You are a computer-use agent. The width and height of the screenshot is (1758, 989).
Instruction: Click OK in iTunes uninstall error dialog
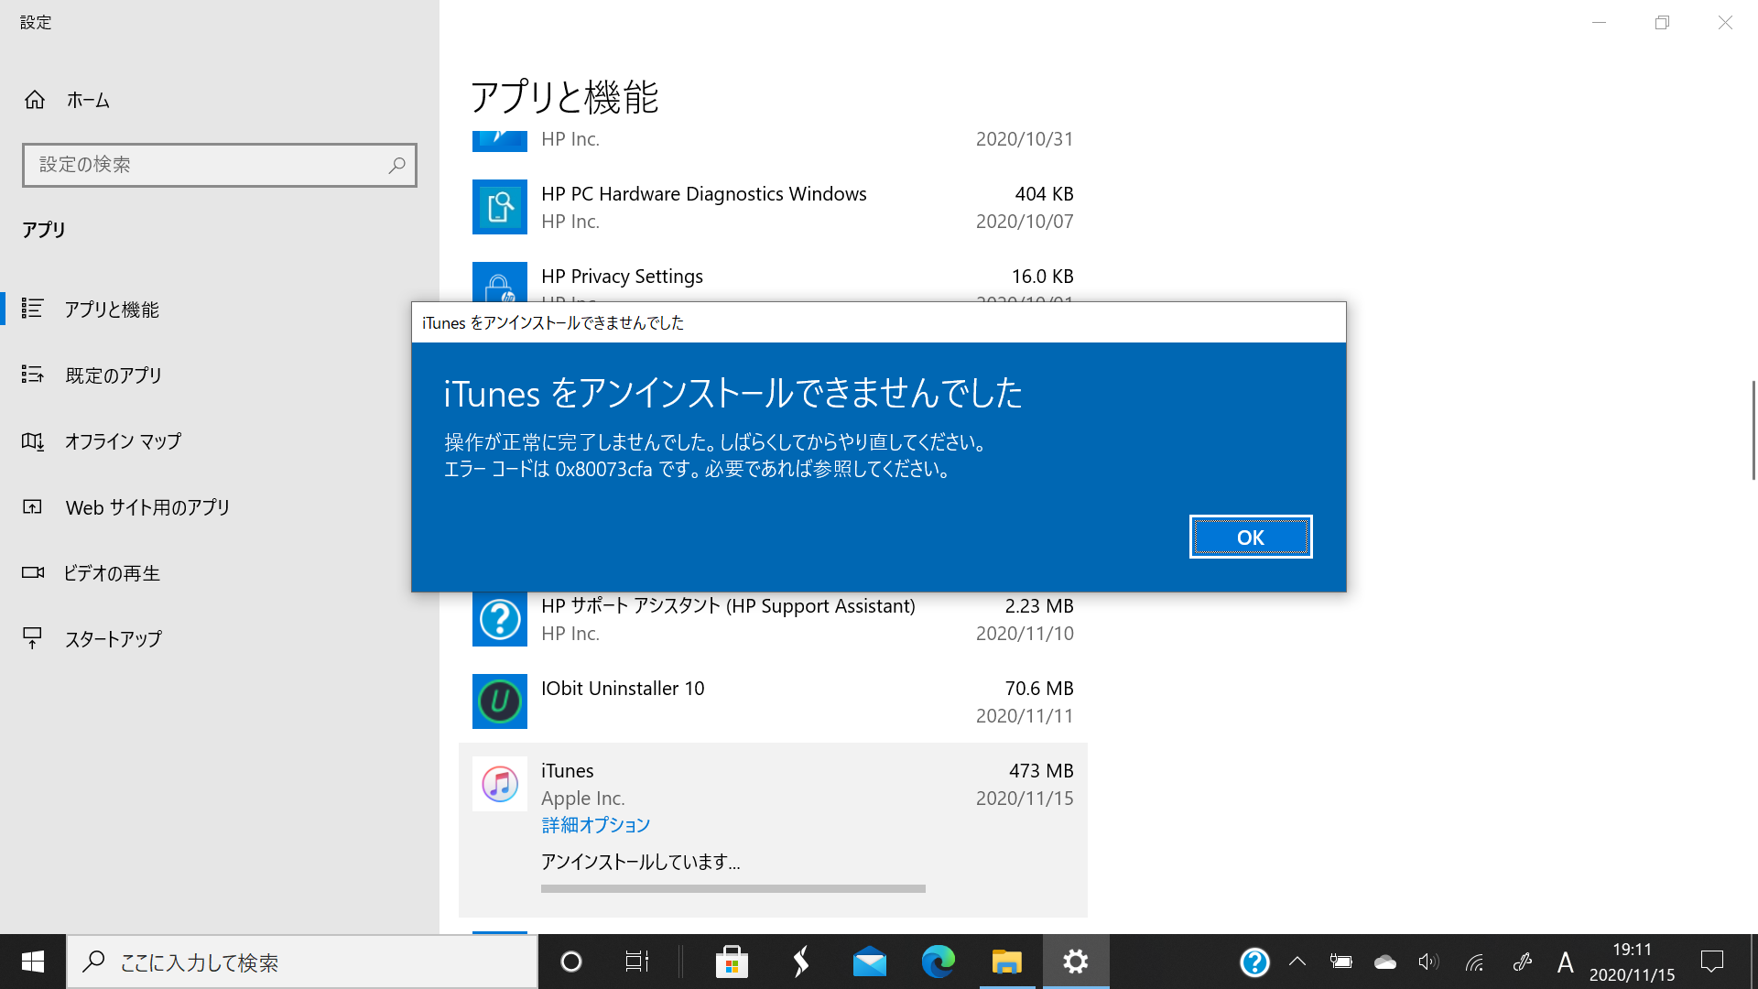tap(1250, 537)
